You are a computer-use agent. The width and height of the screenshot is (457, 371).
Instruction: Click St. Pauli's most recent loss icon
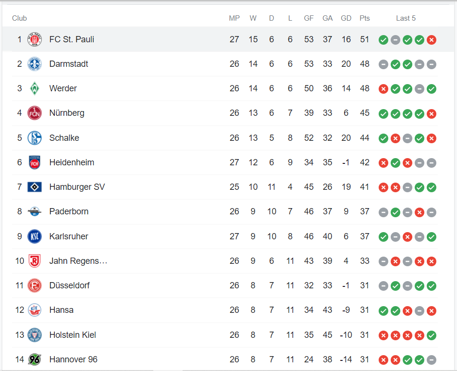click(x=432, y=40)
